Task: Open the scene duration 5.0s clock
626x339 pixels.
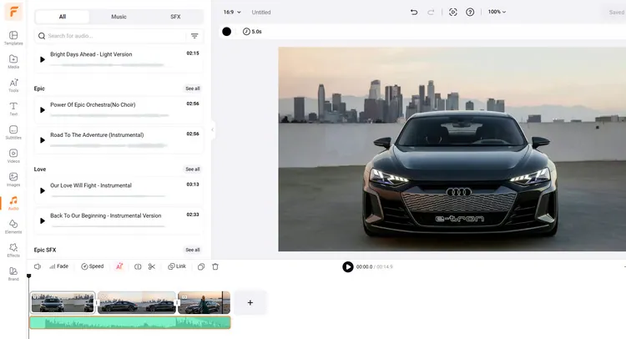Action: click(252, 32)
